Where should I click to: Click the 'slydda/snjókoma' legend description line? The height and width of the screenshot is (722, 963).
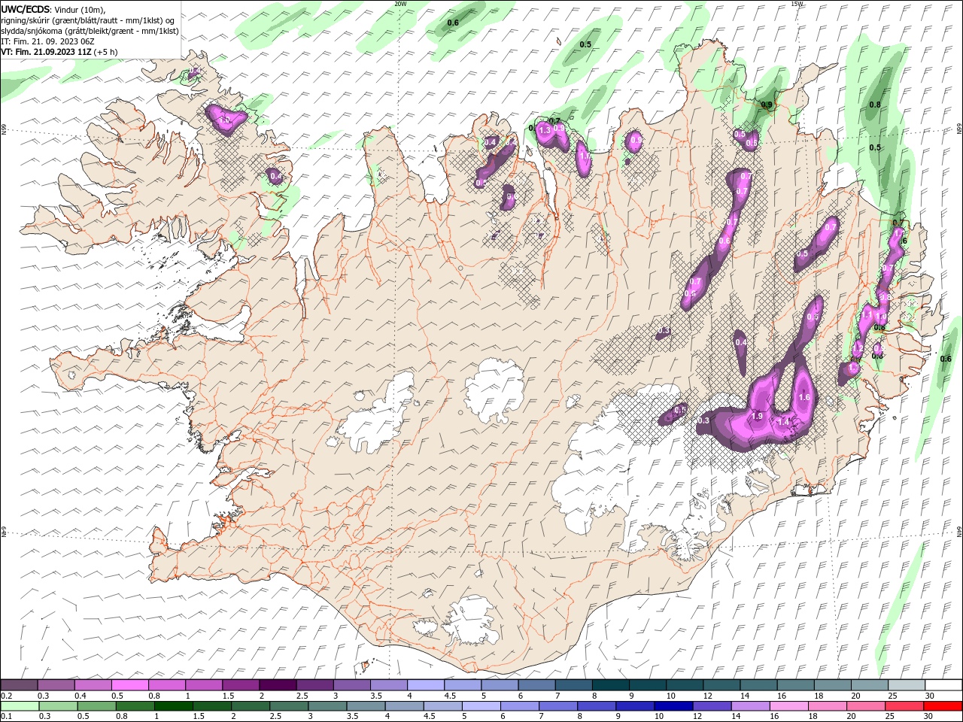pos(90,31)
